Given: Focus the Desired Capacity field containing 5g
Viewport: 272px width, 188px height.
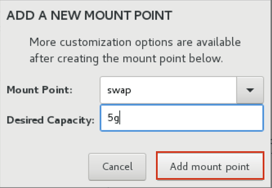Looking at the screenshot, I should click(x=182, y=118).
